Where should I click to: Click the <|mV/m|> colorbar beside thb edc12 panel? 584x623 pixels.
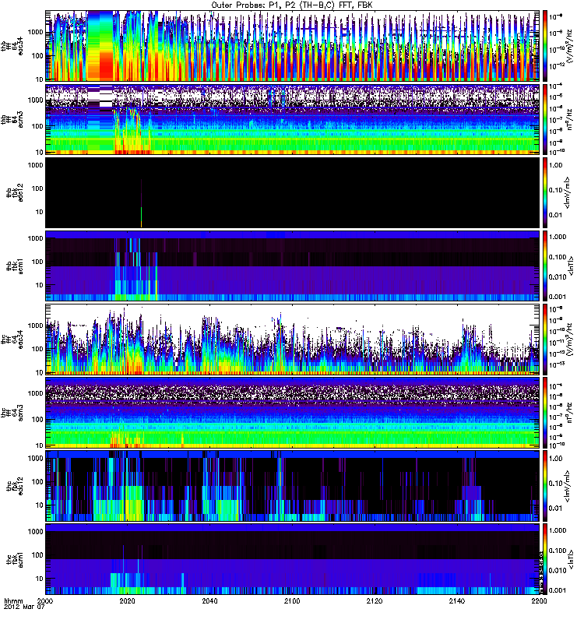pos(545,192)
